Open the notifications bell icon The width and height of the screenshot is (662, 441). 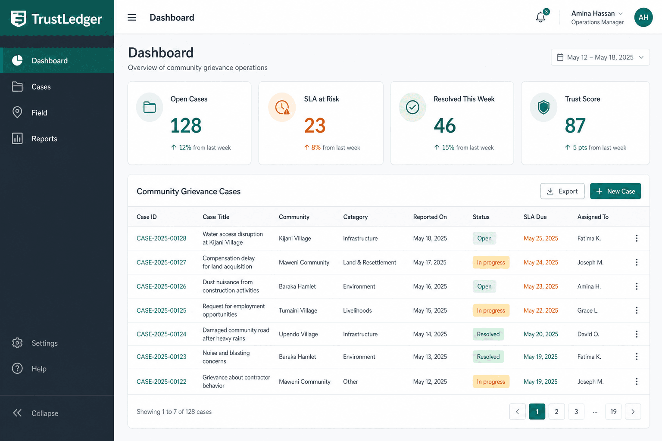540,17
